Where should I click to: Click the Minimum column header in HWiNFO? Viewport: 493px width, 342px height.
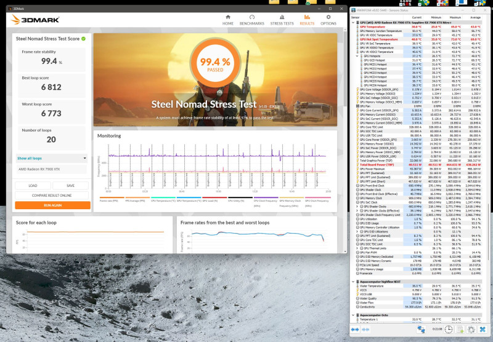pos(433,18)
